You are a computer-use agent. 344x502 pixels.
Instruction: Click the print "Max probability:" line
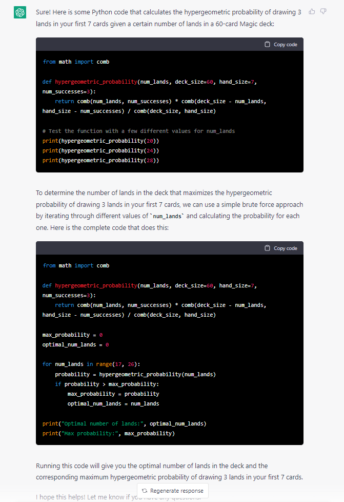[x=108, y=433]
